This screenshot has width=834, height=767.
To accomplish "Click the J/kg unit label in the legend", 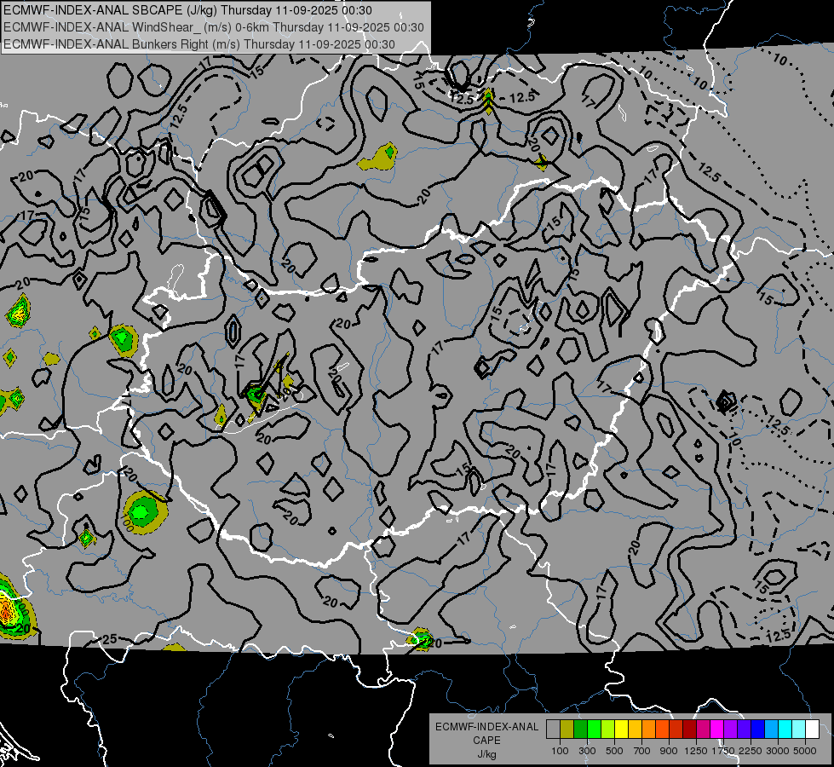I will (486, 754).
